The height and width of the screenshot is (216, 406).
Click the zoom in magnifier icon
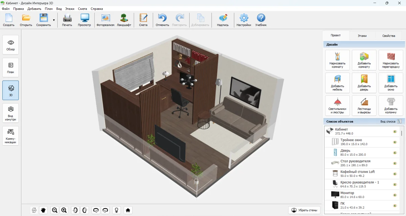tap(64, 210)
